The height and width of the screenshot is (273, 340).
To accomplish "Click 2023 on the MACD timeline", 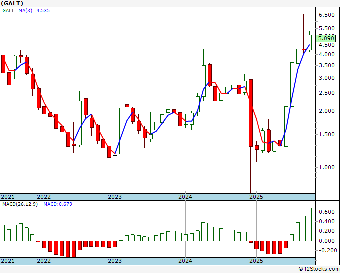I will point(115,261).
